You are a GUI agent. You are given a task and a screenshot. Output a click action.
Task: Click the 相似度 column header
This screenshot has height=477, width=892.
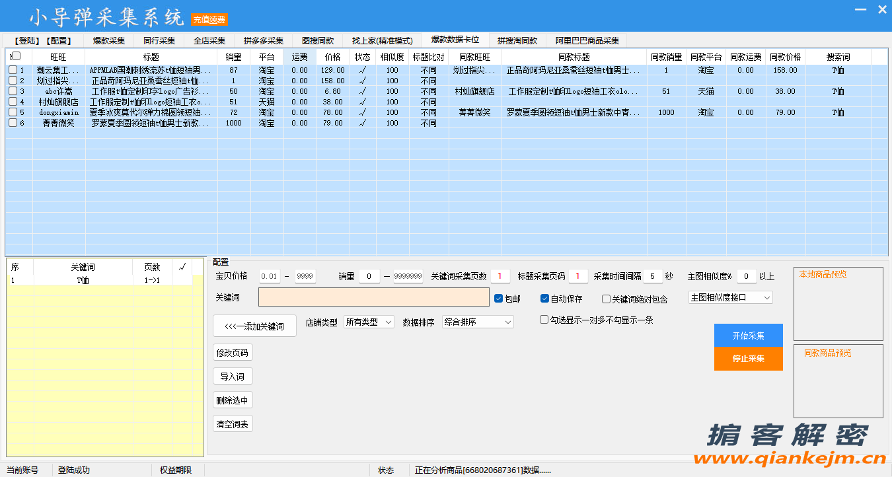tap(392, 57)
